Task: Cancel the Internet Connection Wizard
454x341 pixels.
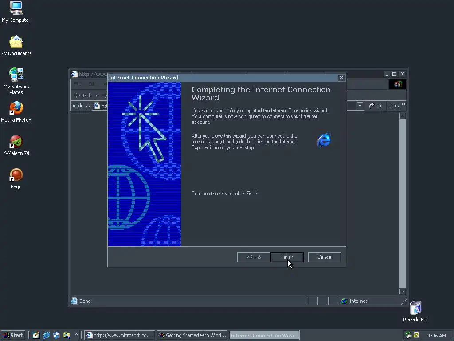Action: [x=325, y=257]
